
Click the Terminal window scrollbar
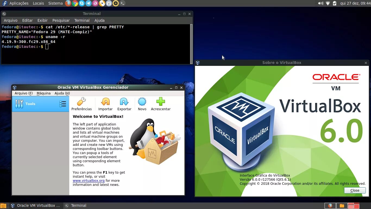click(191, 44)
